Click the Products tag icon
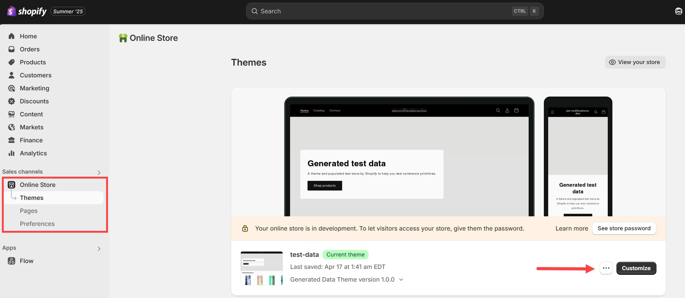This screenshot has width=685, height=298. pyautogui.click(x=11, y=62)
